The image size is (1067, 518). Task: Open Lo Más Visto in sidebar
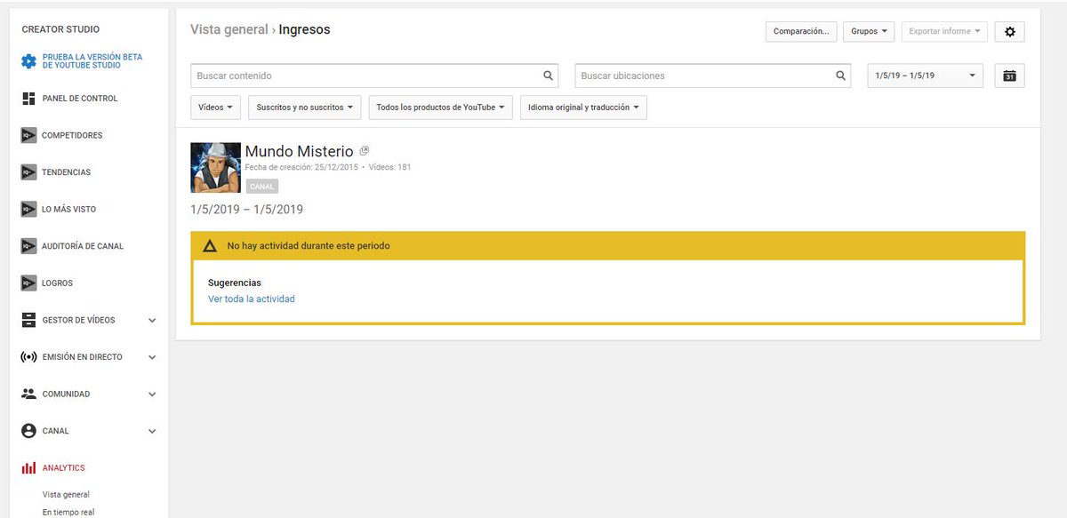69,210
